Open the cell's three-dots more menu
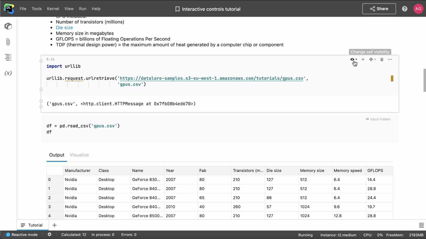 click(390, 60)
